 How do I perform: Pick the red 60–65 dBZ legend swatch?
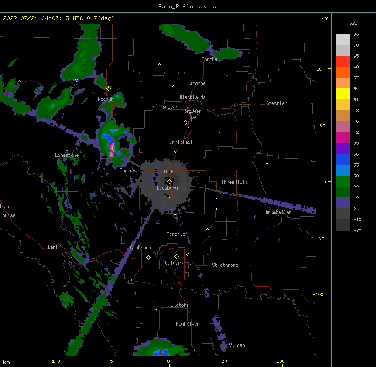pos(343,61)
